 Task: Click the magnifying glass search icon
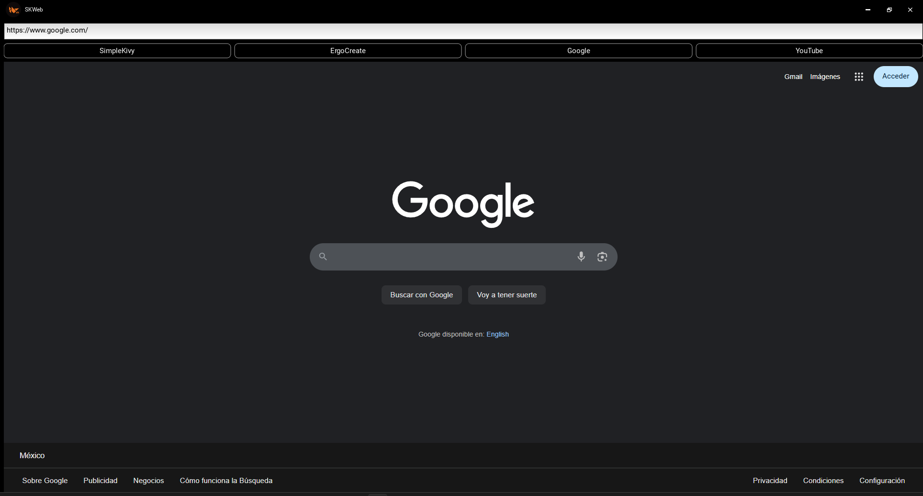pos(323,257)
